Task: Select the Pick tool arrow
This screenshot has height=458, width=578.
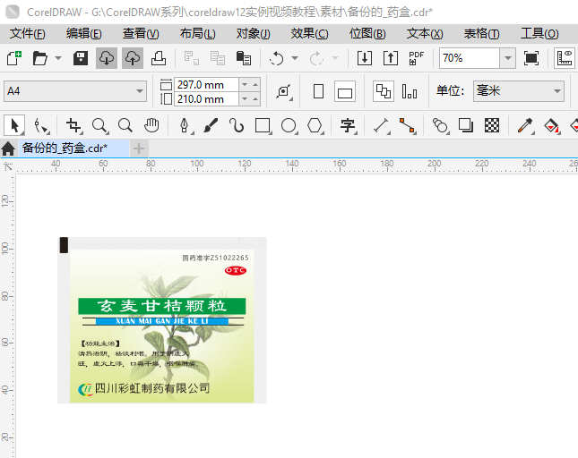Action: coord(14,126)
